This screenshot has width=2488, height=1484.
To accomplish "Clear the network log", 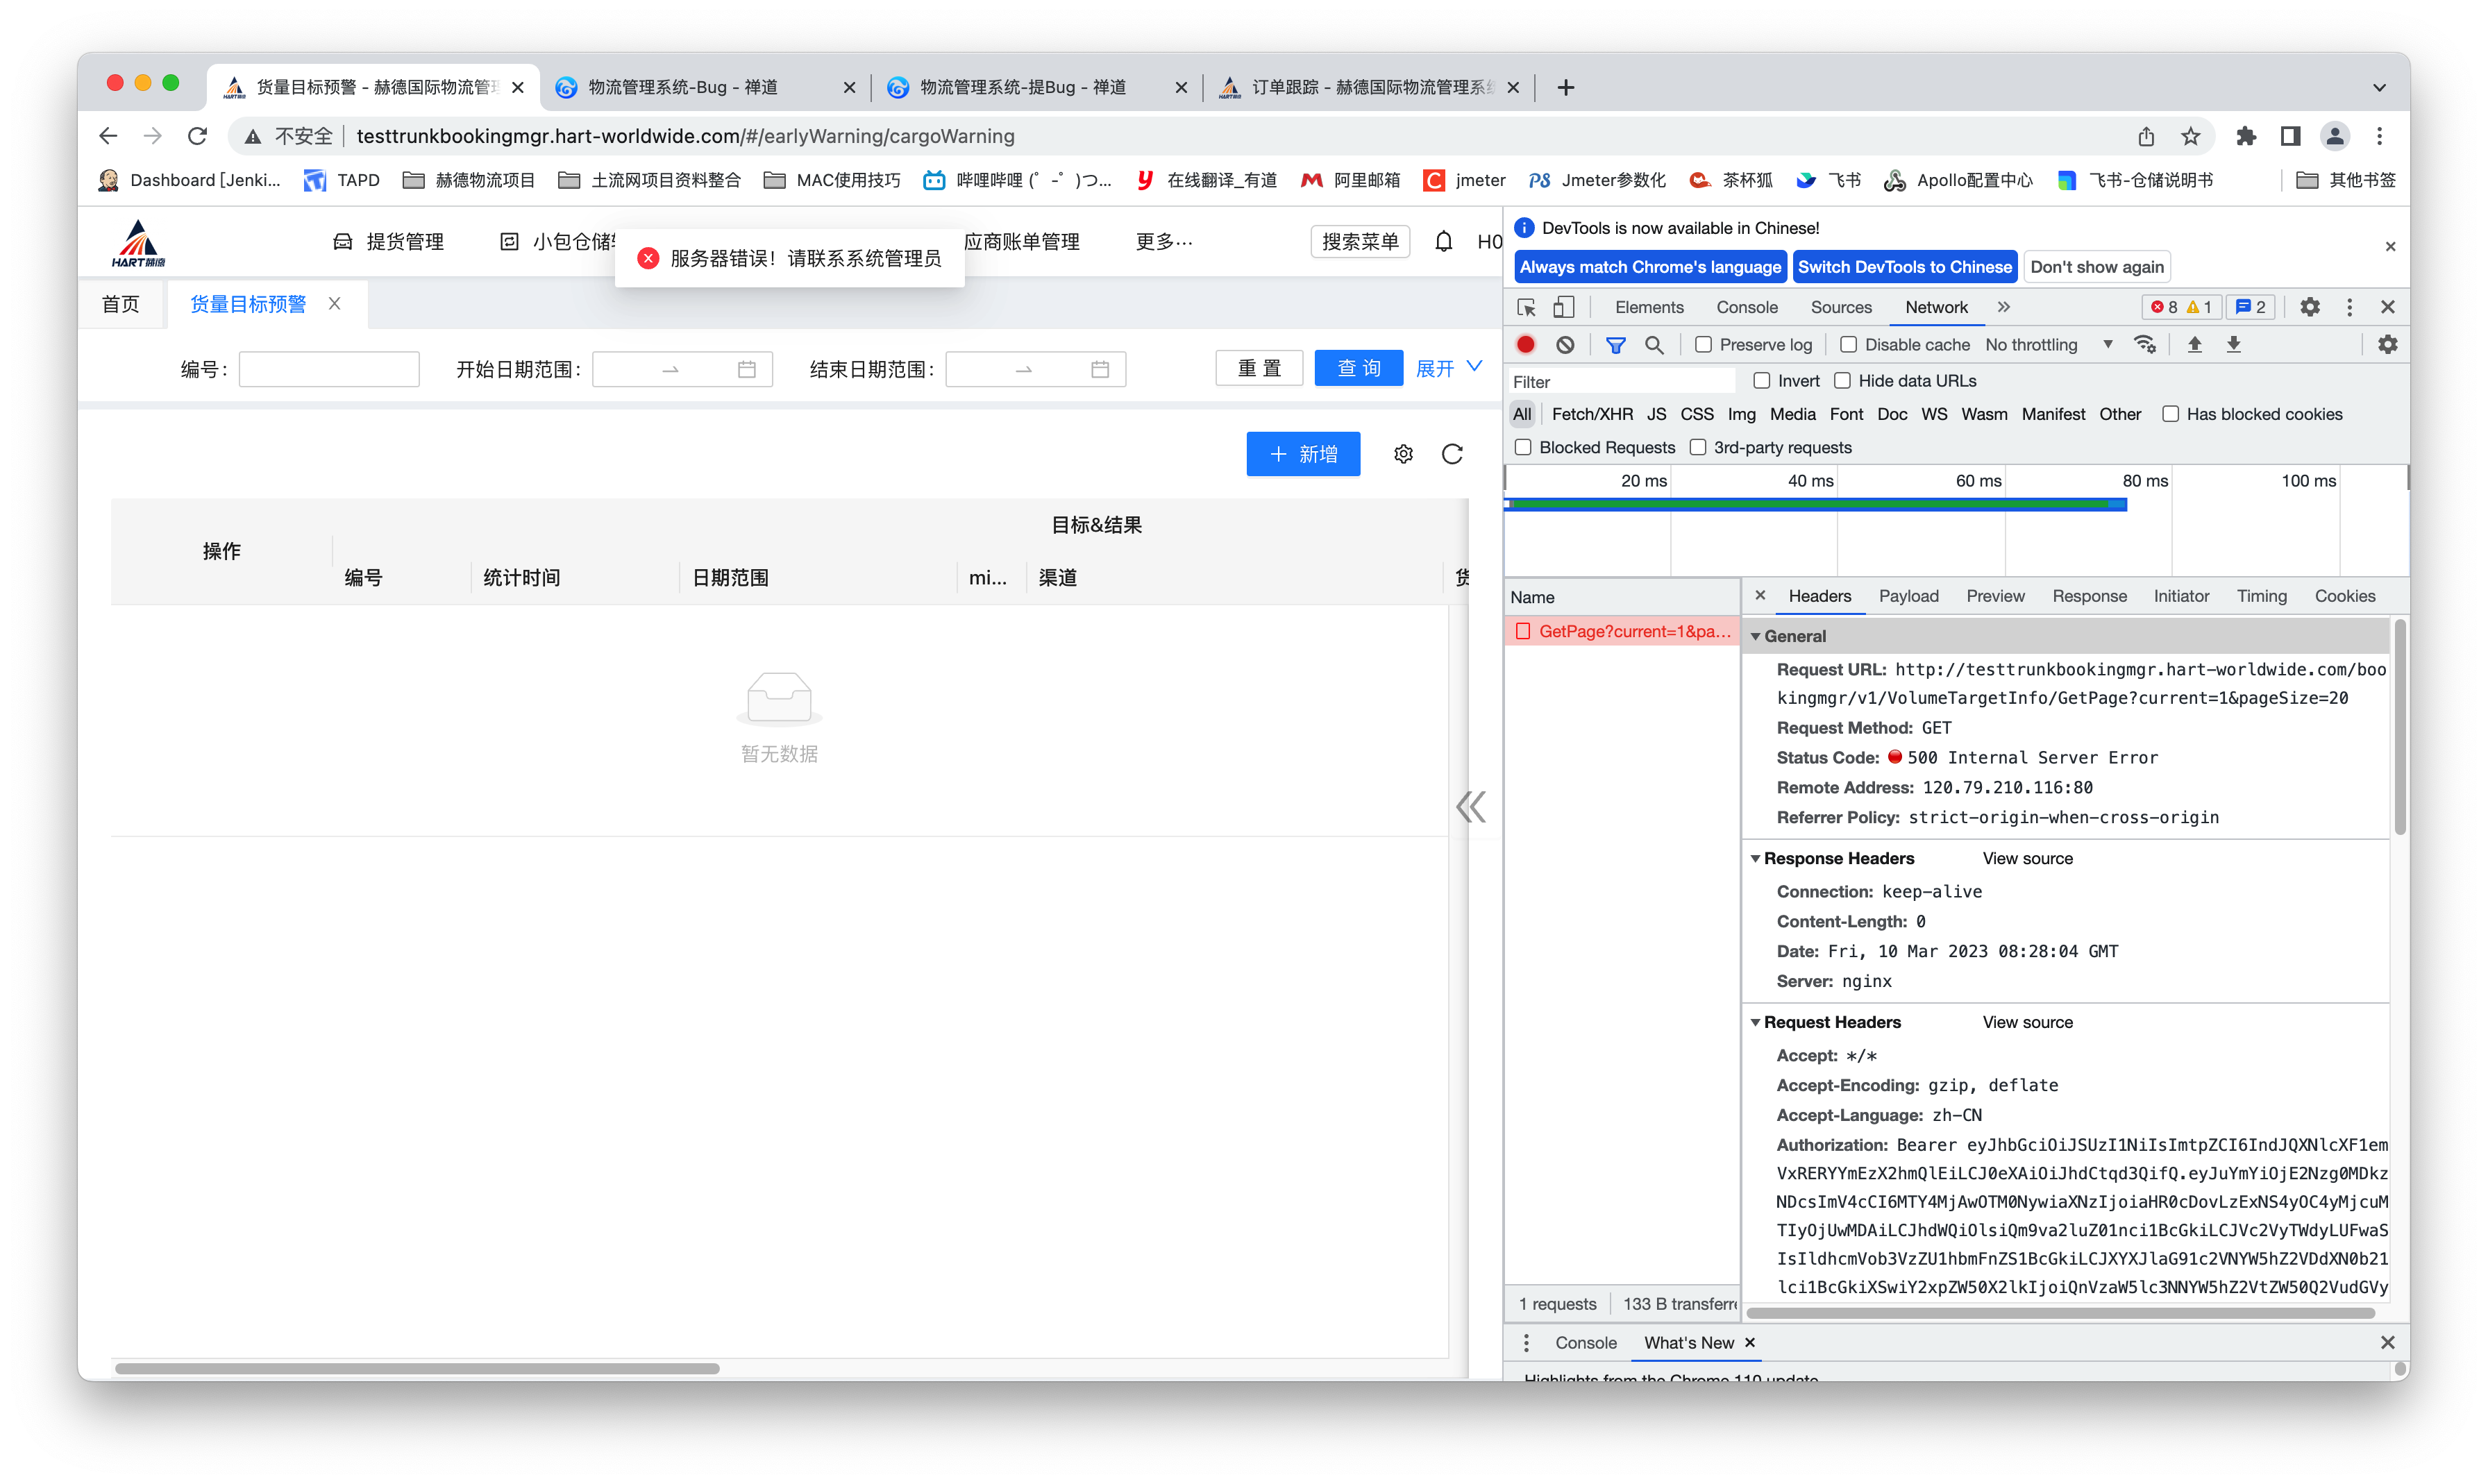I will click(x=1565, y=344).
